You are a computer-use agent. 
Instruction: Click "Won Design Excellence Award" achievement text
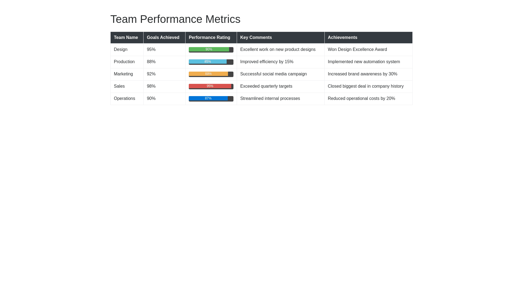click(x=357, y=50)
